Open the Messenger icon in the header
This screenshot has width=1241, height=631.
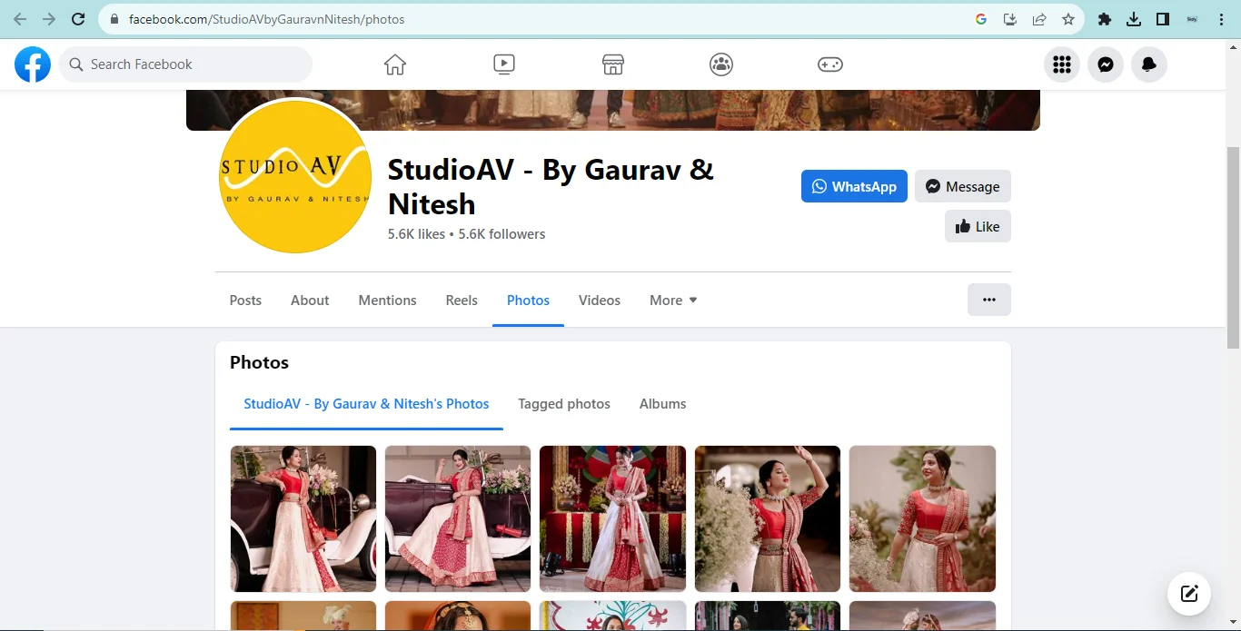coord(1106,64)
